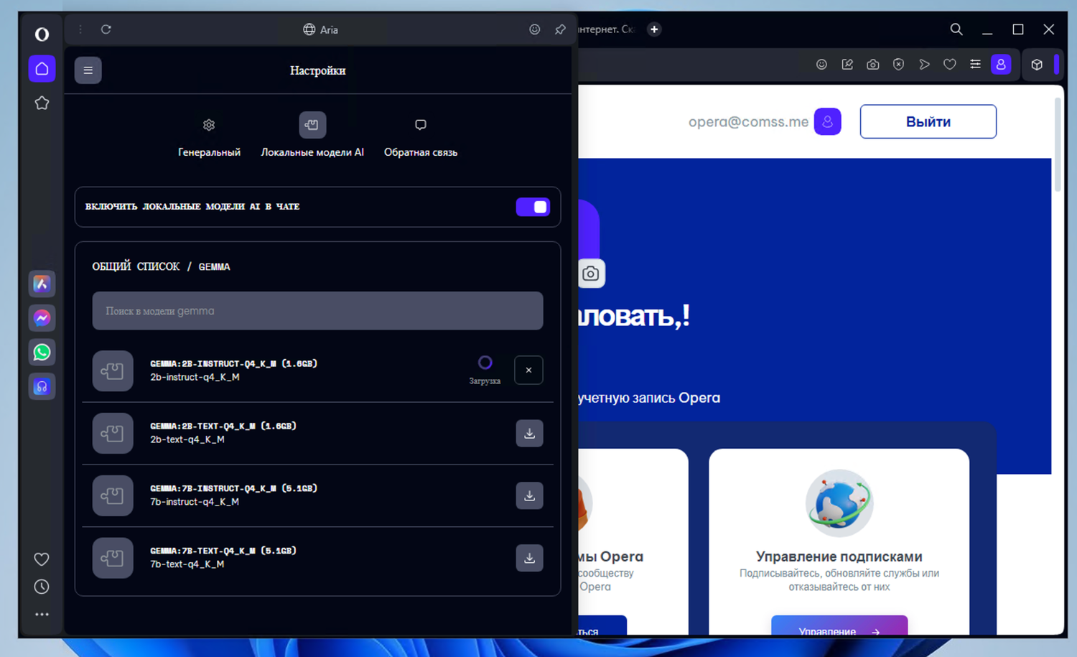Click the opera@comss.me account email
The image size is (1077, 657).
pyautogui.click(x=748, y=122)
